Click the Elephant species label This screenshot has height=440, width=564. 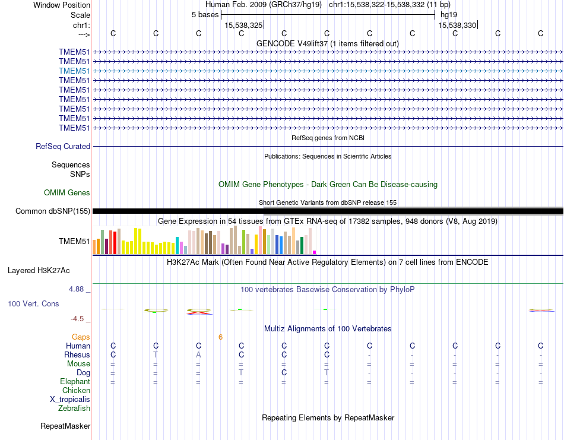pyautogui.click(x=75, y=381)
